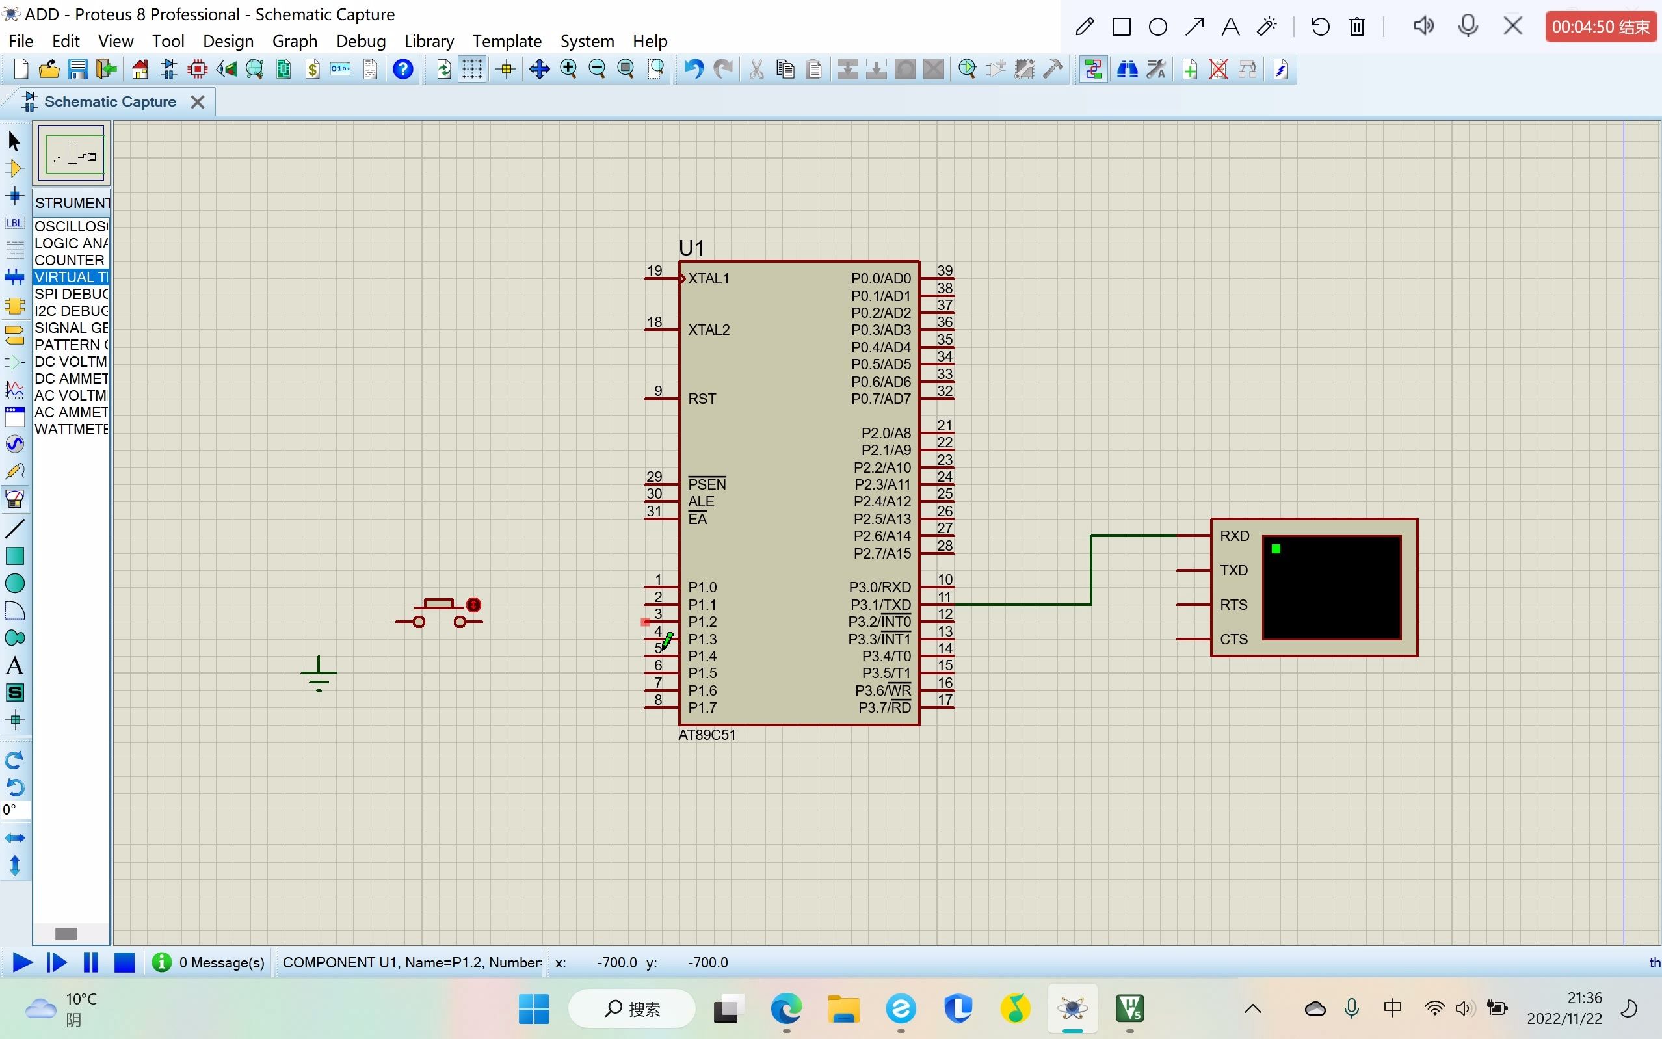Click the Zoom In toolbar icon
Screen dimensions: 1662x1039
coord(568,70)
